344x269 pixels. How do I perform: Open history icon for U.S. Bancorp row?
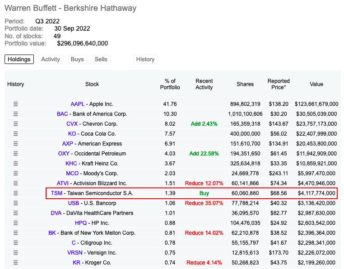click(x=16, y=203)
